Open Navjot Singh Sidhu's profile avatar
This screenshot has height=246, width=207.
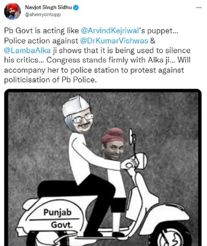tap(13, 11)
